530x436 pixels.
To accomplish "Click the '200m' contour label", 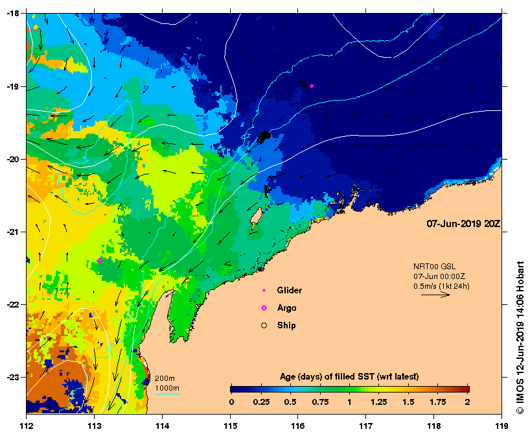I will point(165,378).
